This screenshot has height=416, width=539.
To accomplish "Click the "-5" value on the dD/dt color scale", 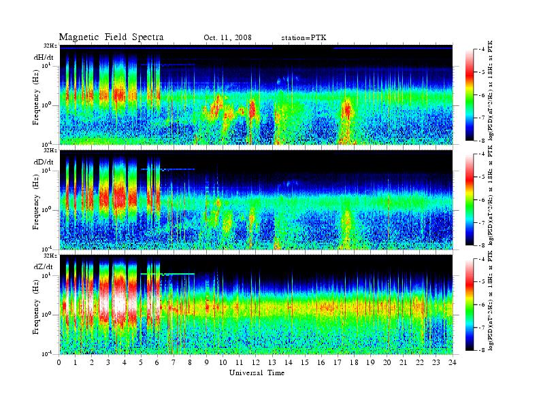I will [x=480, y=177].
